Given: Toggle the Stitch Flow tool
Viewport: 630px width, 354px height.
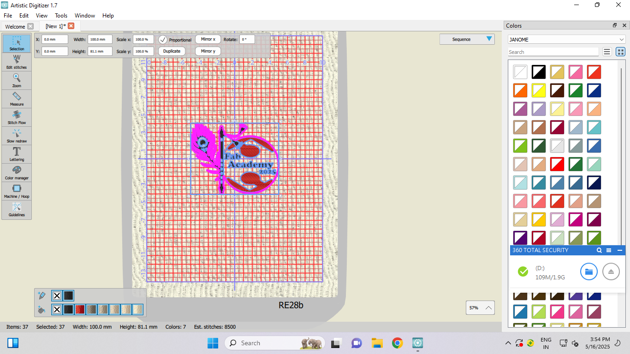Looking at the screenshot, I should coord(17,117).
